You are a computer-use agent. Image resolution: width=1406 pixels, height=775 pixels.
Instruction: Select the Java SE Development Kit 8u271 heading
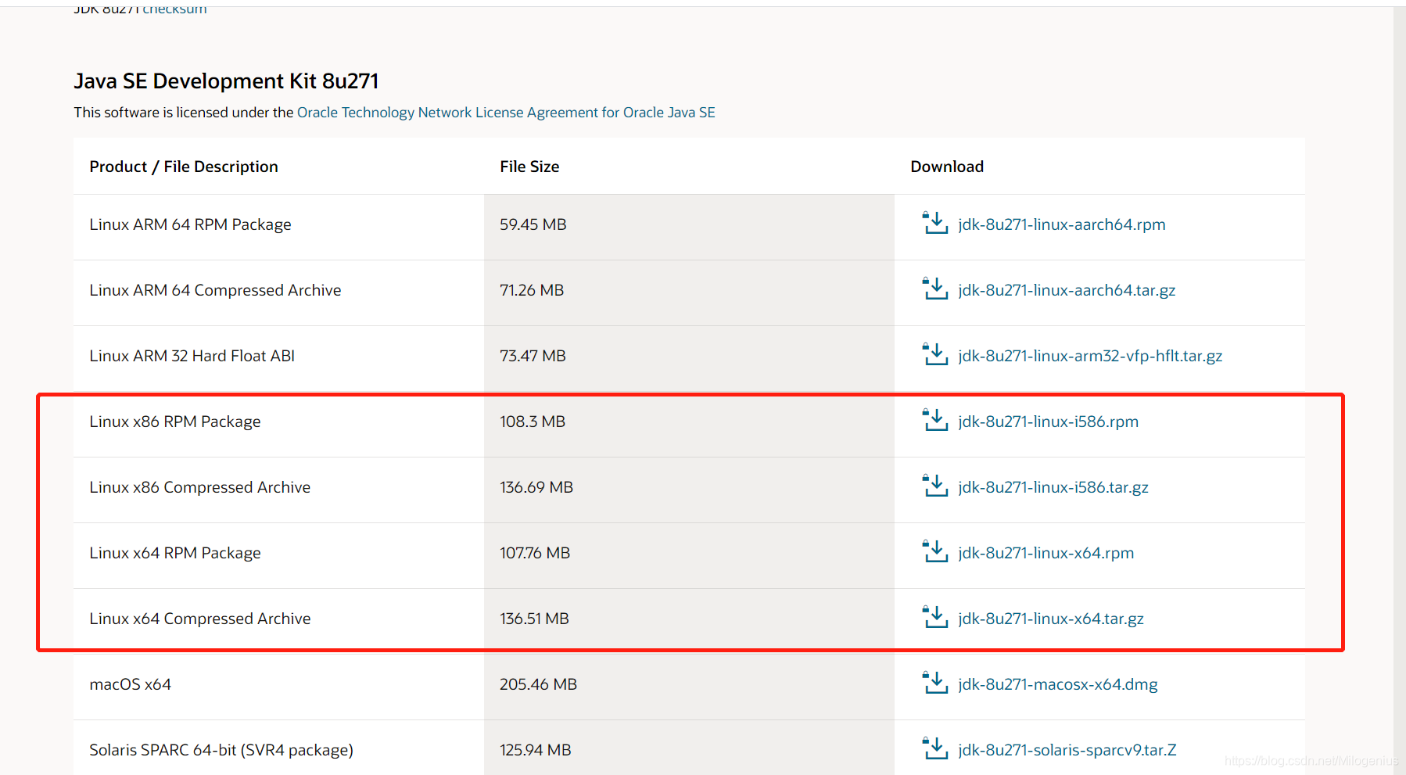pos(226,81)
